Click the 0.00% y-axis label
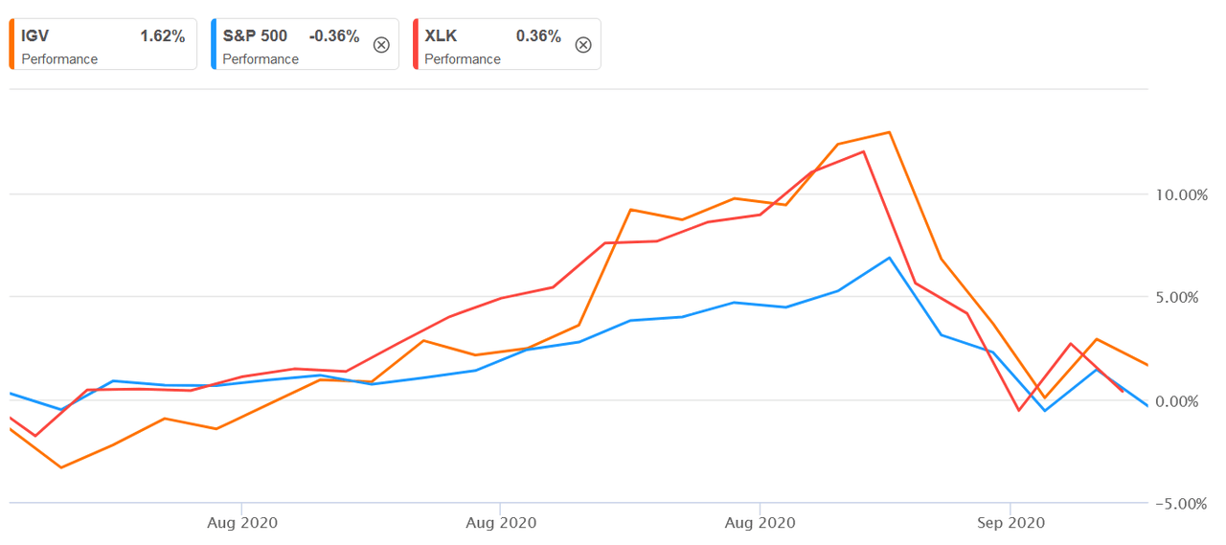Screen dimensions: 1226x545 point(1182,400)
